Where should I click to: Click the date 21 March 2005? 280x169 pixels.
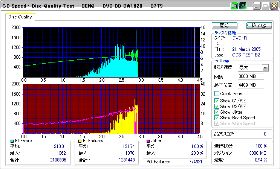coord(246,49)
